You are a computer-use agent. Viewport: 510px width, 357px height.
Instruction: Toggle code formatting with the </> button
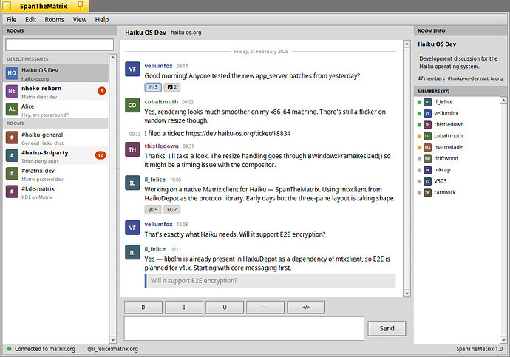pos(306,307)
